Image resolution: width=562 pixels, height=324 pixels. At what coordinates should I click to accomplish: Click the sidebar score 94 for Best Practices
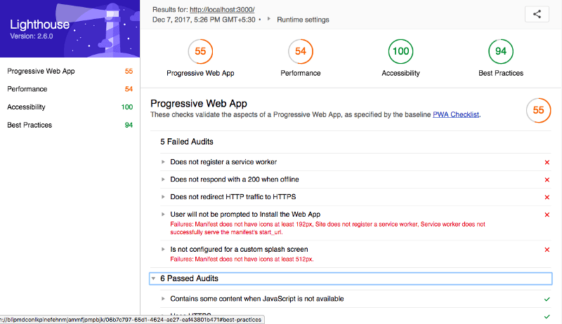coord(129,125)
